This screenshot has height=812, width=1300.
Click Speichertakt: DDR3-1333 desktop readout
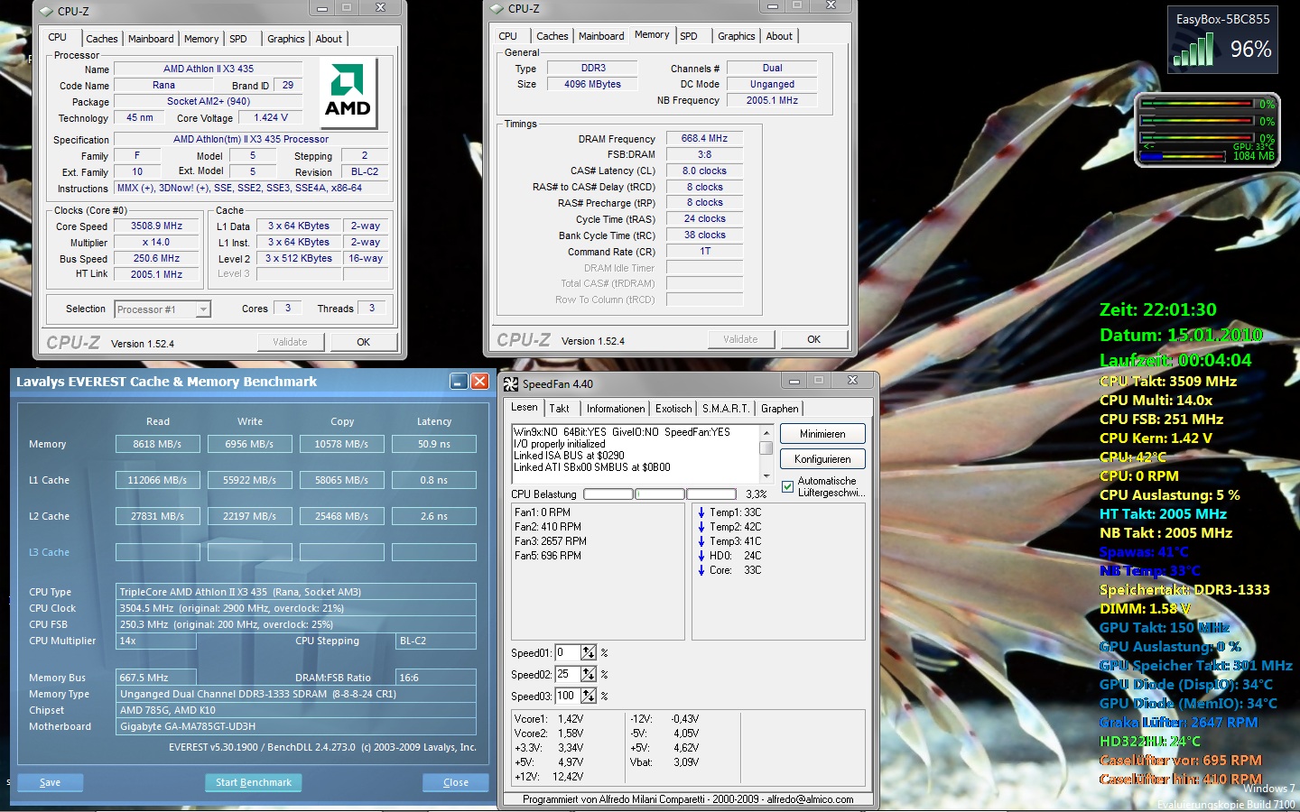click(1184, 590)
